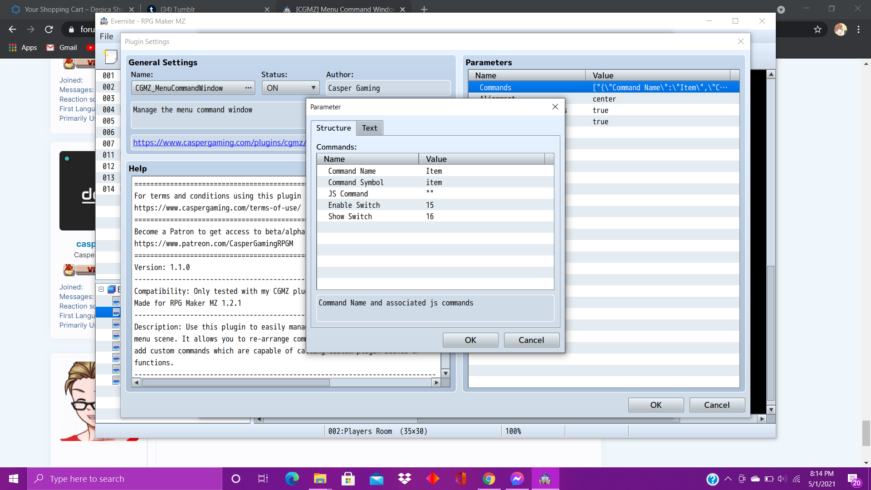The width and height of the screenshot is (871, 490).
Task: Close the Parameter dialog with the X
Action: pyautogui.click(x=555, y=107)
